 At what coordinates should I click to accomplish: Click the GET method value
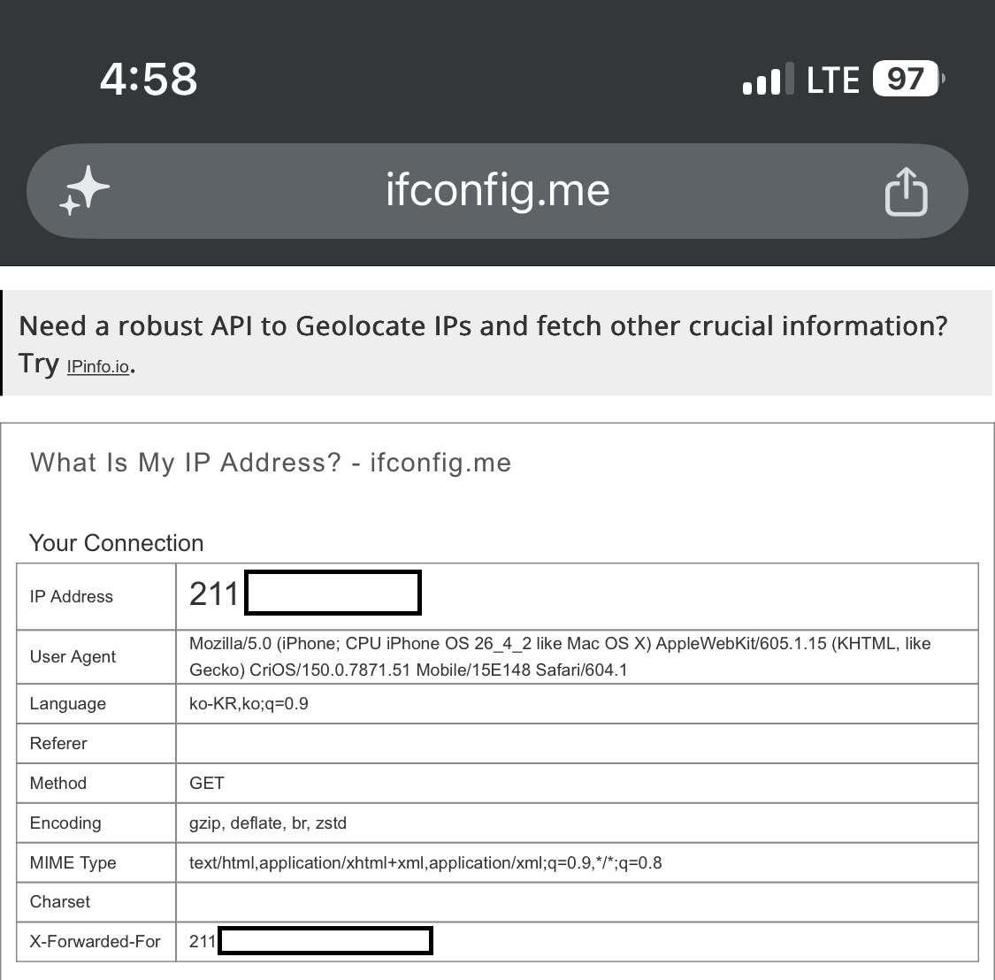(207, 783)
